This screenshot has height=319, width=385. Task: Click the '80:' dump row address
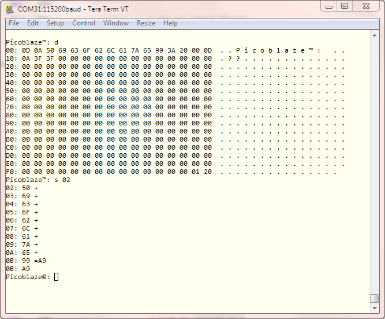coord(12,115)
